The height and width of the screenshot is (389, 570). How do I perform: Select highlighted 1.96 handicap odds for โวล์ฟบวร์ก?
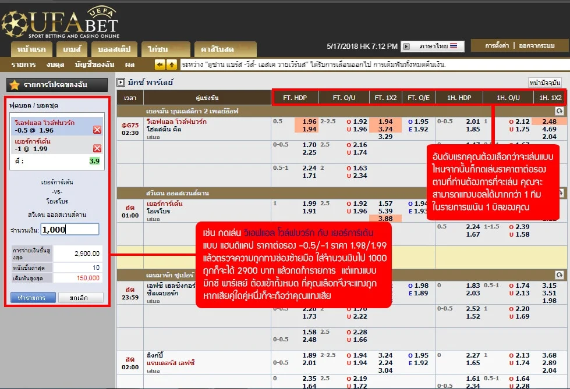coord(309,122)
